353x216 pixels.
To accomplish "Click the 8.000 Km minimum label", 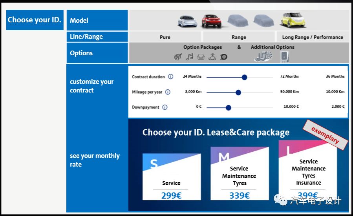I will pos(193,92).
